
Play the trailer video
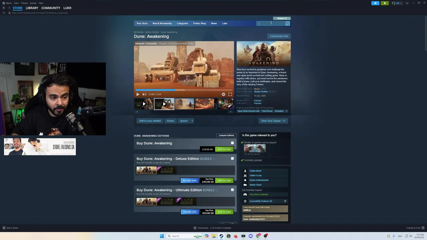click(x=138, y=94)
